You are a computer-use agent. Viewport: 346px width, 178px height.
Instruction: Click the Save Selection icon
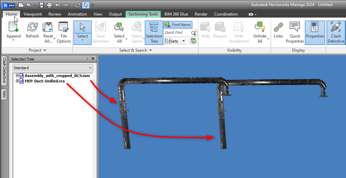(101, 27)
